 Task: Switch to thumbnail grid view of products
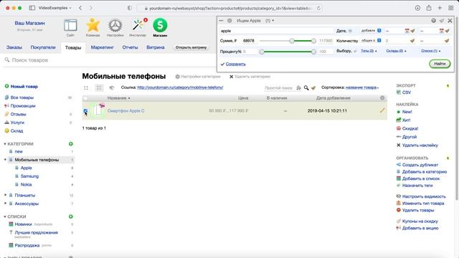click(x=86, y=87)
